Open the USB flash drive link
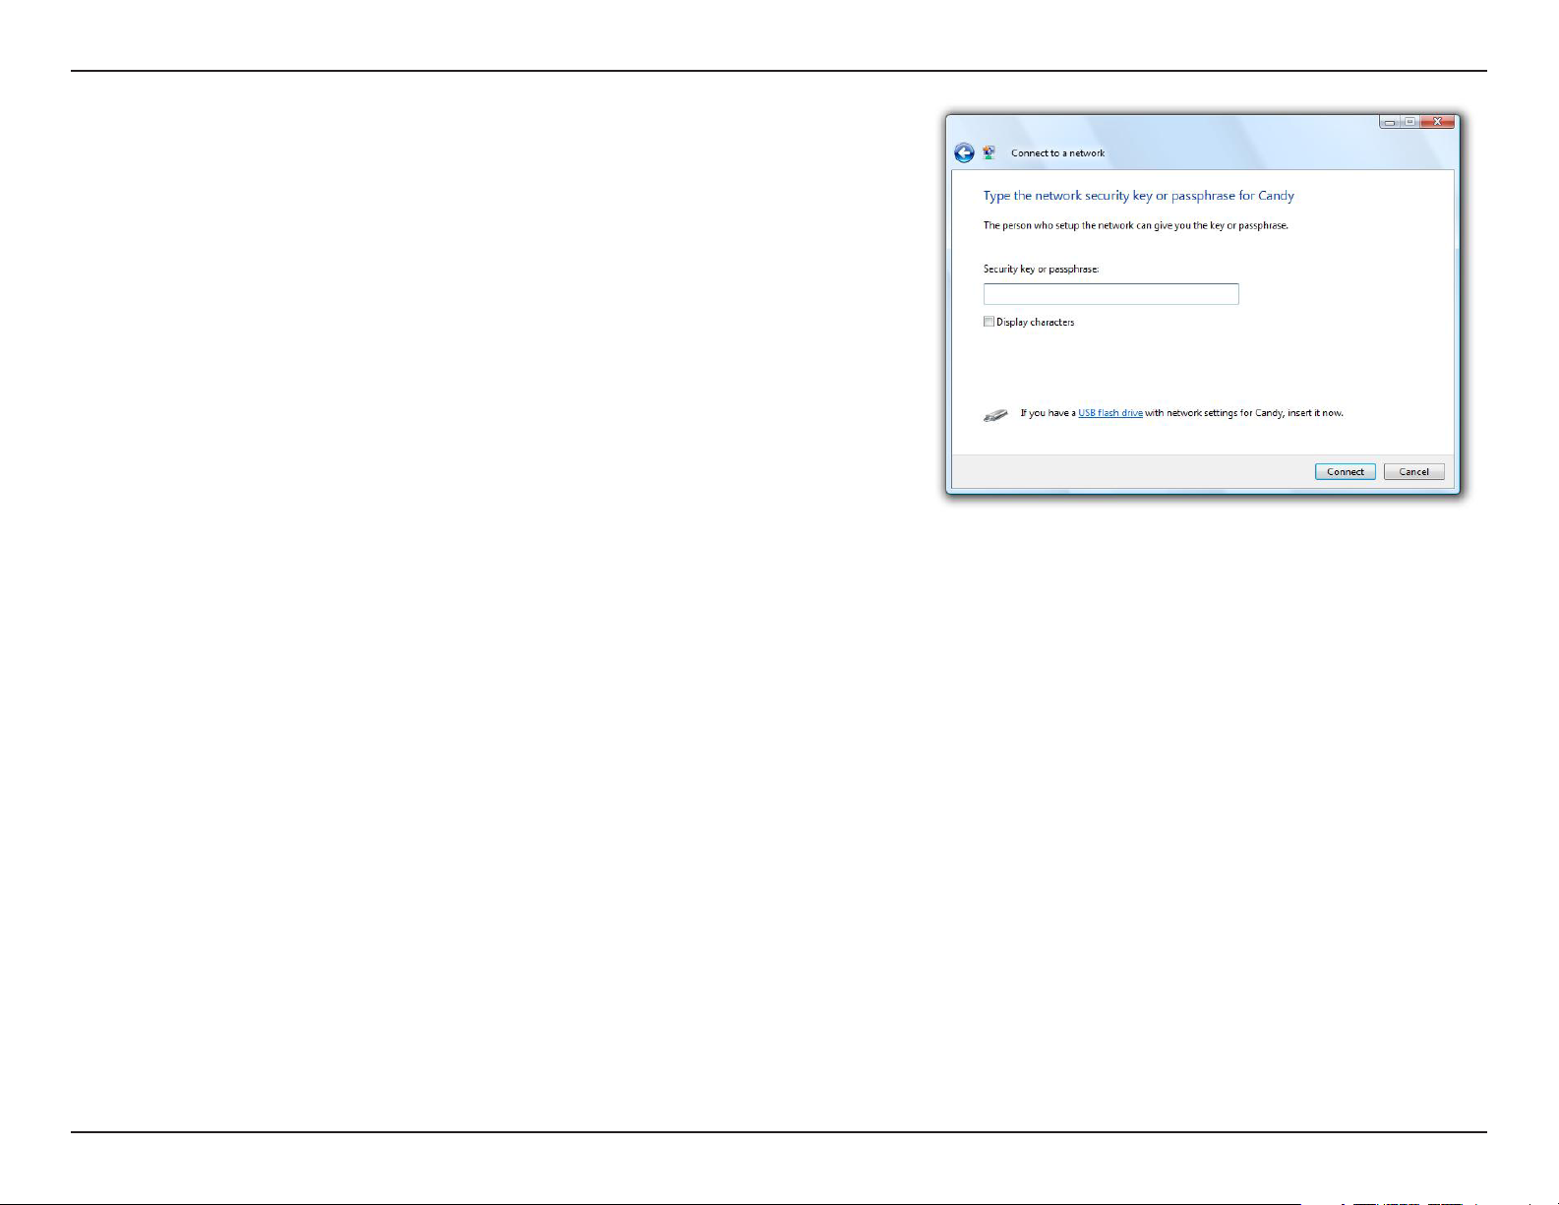 click(1110, 413)
